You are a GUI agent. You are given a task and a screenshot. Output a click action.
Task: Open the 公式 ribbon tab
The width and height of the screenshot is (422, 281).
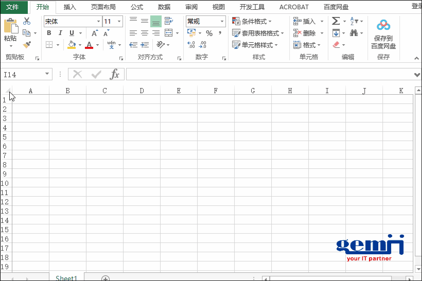(x=137, y=7)
